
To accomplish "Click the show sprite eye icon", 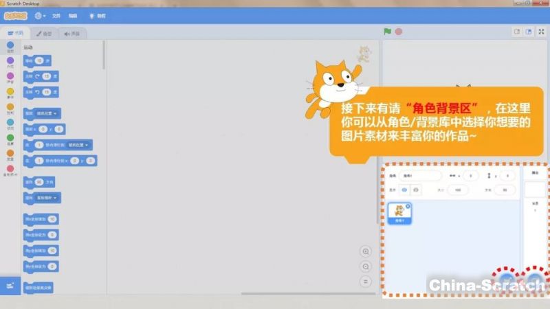I will (x=404, y=190).
